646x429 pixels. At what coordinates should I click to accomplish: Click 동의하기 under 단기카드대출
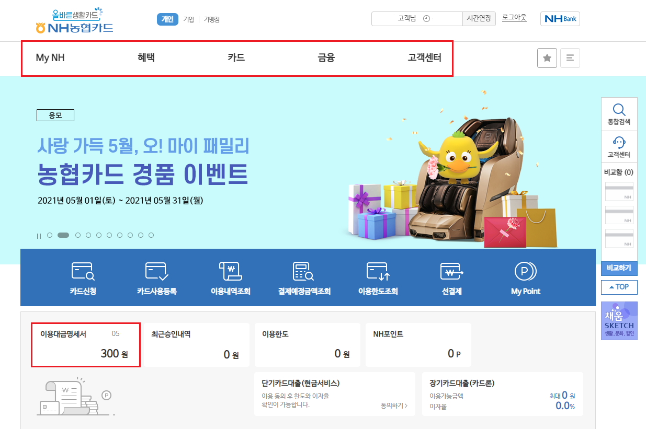(x=394, y=405)
